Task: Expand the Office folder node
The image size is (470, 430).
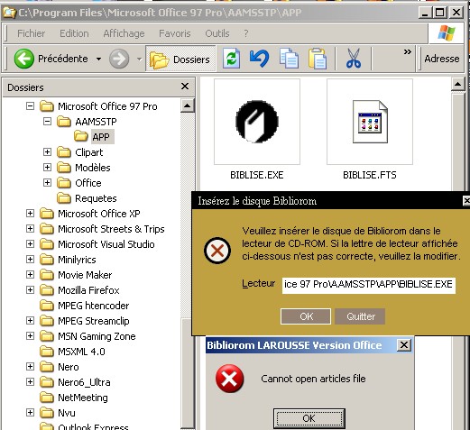Action: coord(47,183)
